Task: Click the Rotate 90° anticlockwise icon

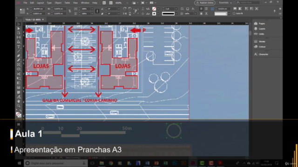Action: 130,9
